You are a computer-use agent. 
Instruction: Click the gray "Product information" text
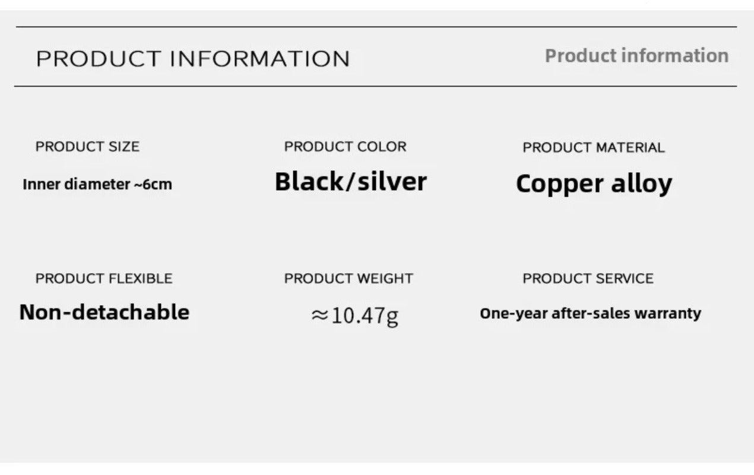point(636,56)
